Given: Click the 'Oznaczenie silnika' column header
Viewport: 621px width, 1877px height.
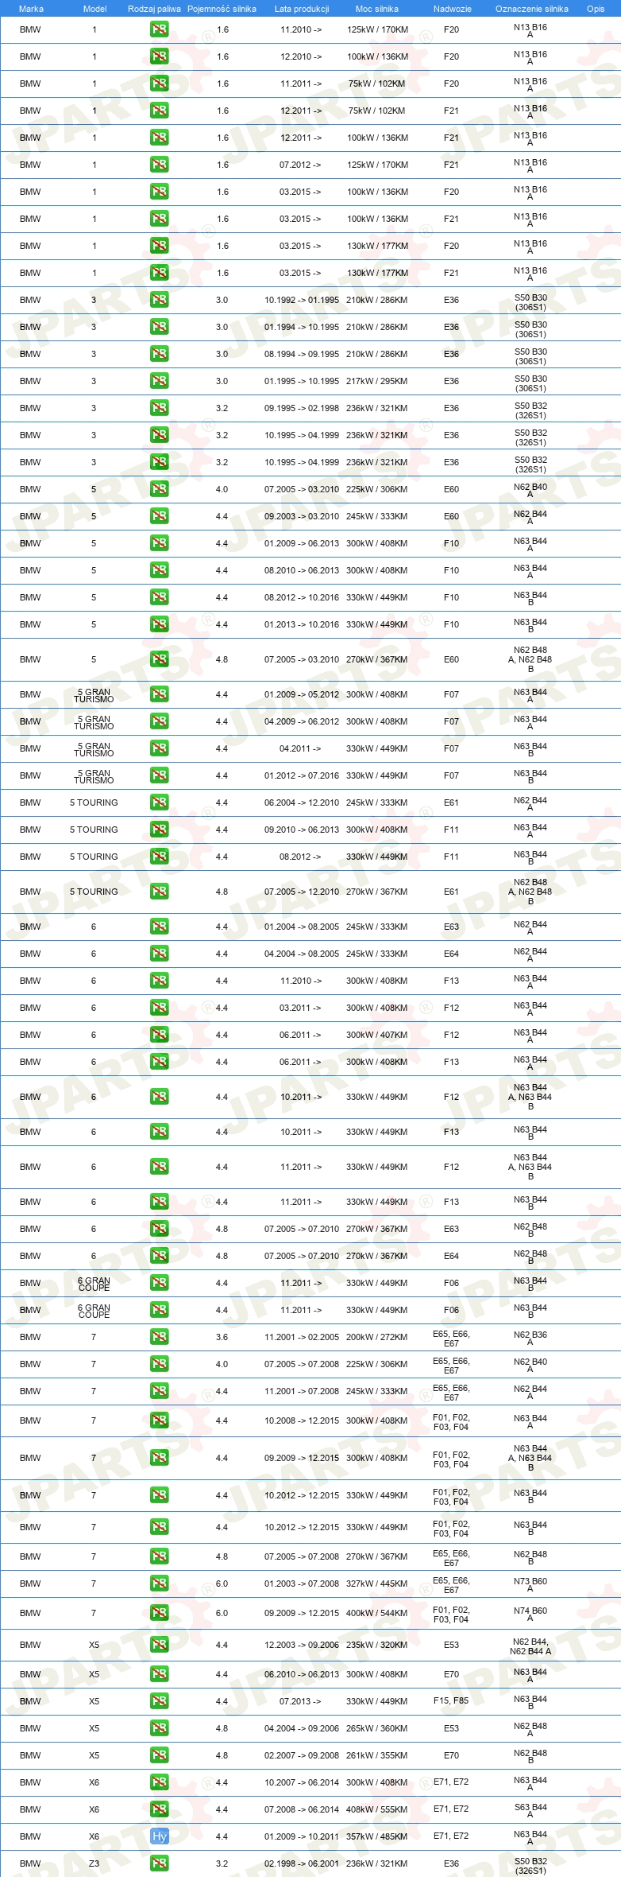Looking at the screenshot, I should [x=531, y=9].
